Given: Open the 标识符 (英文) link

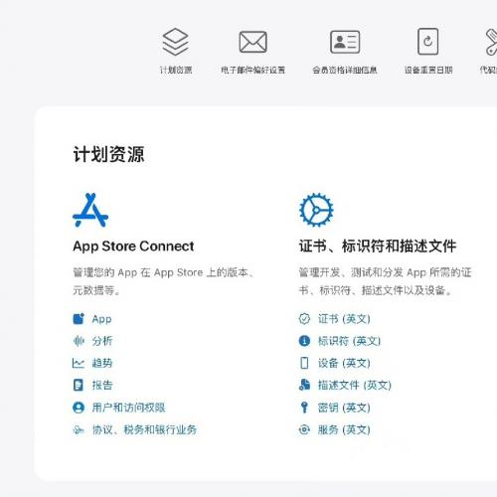Looking at the screenshot, I should point(349,341).
